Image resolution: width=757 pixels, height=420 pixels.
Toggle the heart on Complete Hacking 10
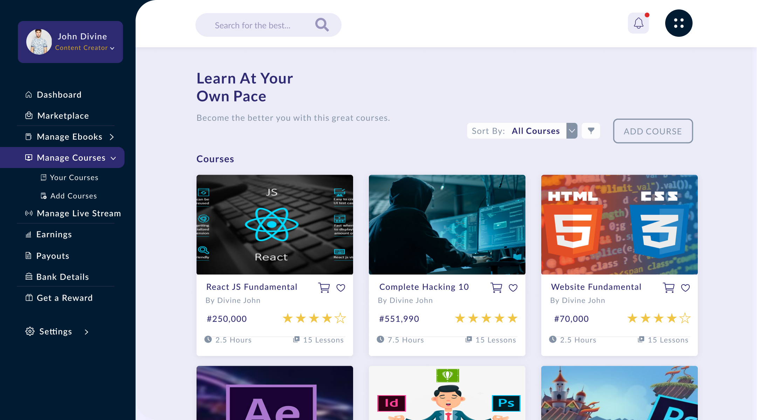point(513,288)
